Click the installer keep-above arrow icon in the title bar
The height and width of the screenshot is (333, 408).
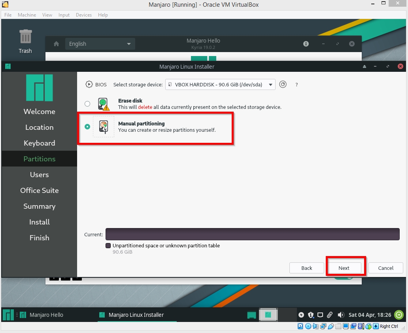pyautogui.click(x=364, y=67)
